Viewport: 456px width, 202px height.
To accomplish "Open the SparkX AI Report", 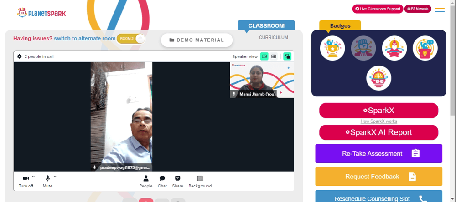I will tap(378, 132).
